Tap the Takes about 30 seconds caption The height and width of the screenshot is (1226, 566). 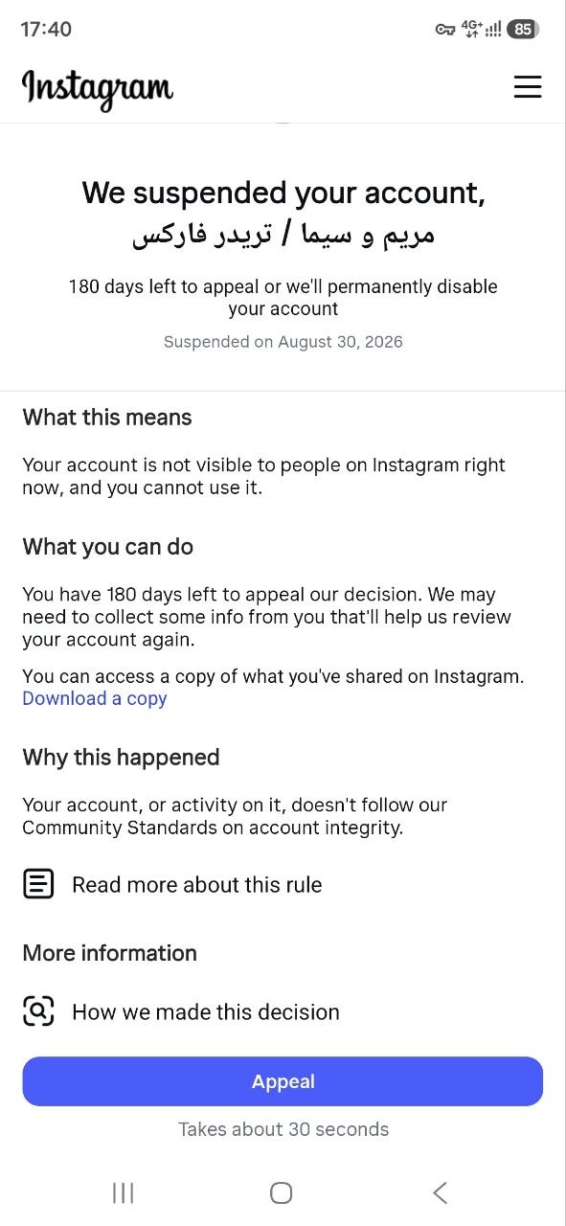[x=283, y=1129]
